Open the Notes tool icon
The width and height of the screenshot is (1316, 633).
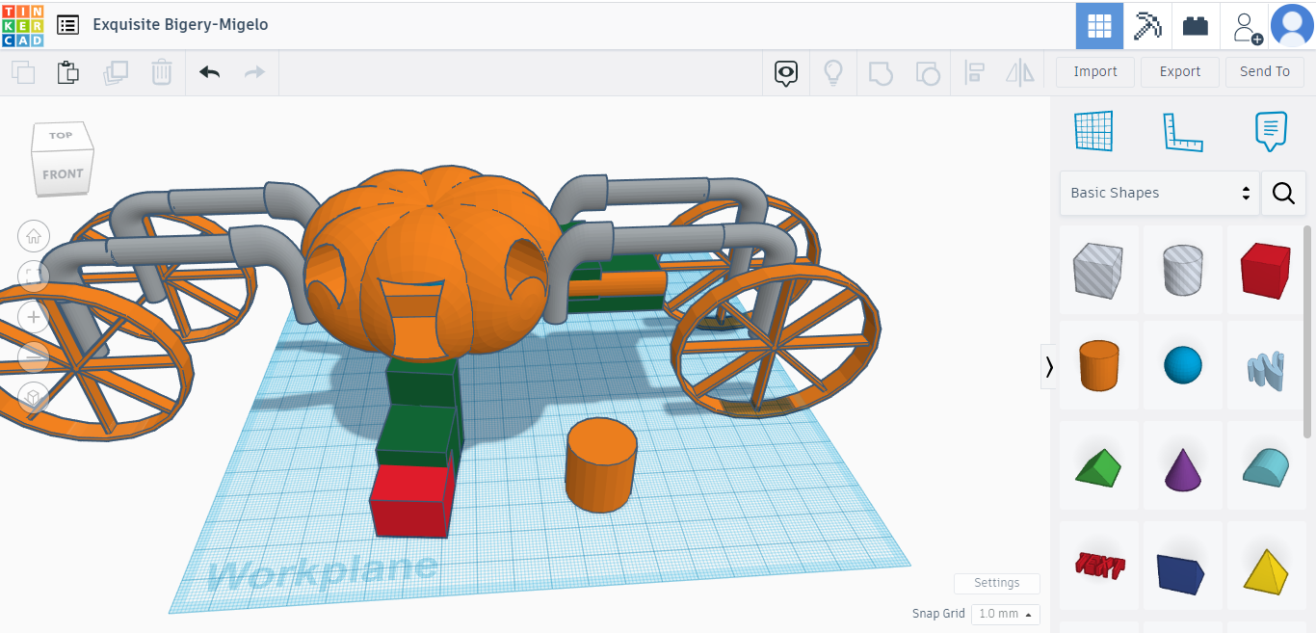point(1270,131)
